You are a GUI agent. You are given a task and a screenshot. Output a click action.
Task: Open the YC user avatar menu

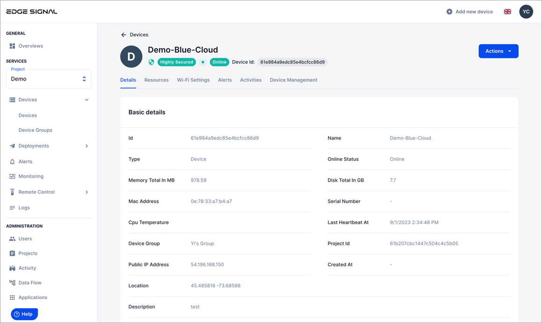[526, 12]
